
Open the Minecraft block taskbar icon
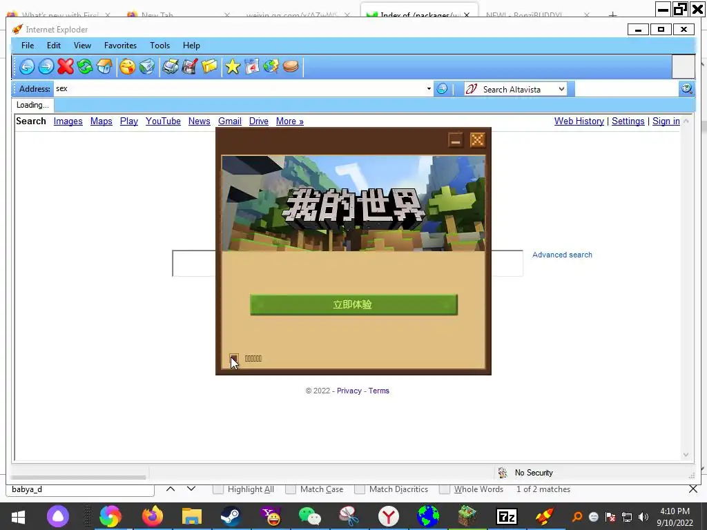[467, 516]
